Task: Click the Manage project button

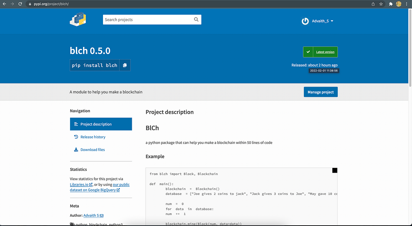Action: click(320, 92)
